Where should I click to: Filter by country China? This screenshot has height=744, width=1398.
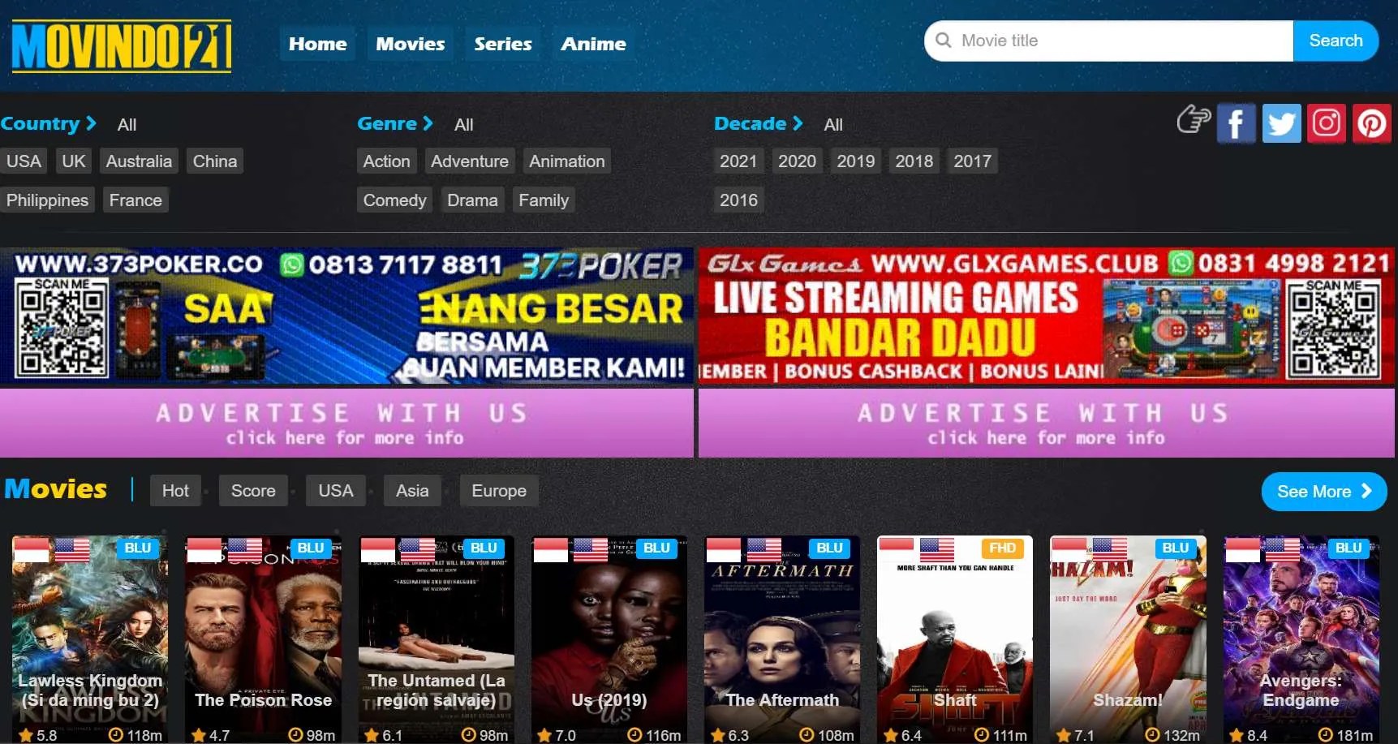click(x=215, y=161)
